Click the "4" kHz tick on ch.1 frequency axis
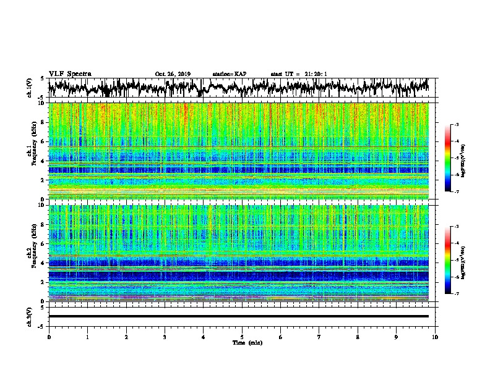The height and width of the screenshot is (378, 490). pyautogui.click(x=43, y=161)
